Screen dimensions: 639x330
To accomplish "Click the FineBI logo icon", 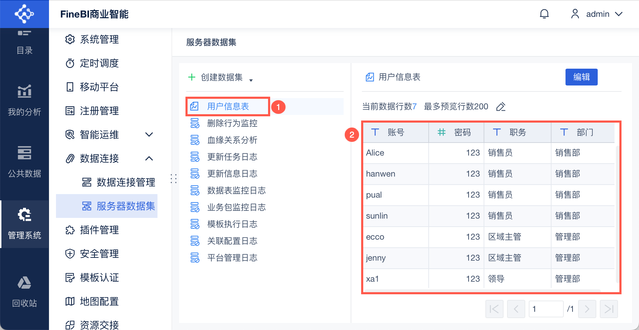I will pos(24,14).
